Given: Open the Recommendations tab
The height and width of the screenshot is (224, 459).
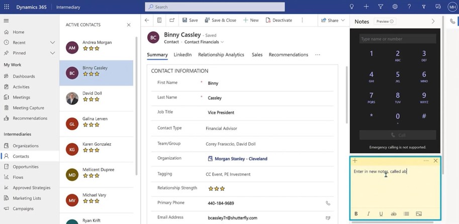Looking at the screenshot, I should [x=289, y=55].
